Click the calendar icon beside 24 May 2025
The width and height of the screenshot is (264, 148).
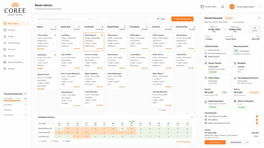click(202, 7)
